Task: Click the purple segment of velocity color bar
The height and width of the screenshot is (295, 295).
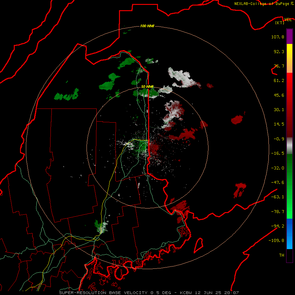Action: coord(289,36)
